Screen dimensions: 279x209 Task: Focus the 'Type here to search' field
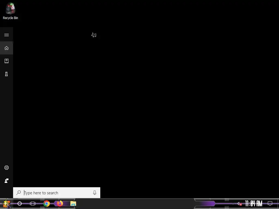coord(57,193)
